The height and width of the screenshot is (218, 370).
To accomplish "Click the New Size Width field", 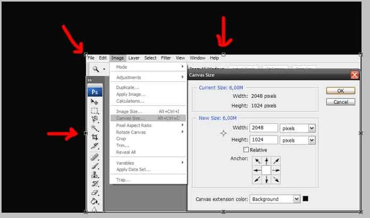I will (x=264, y=128).
